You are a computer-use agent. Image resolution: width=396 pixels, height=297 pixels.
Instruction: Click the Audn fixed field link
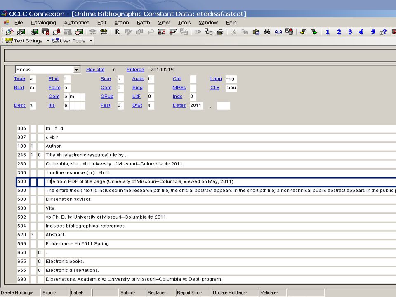[138, 78]
